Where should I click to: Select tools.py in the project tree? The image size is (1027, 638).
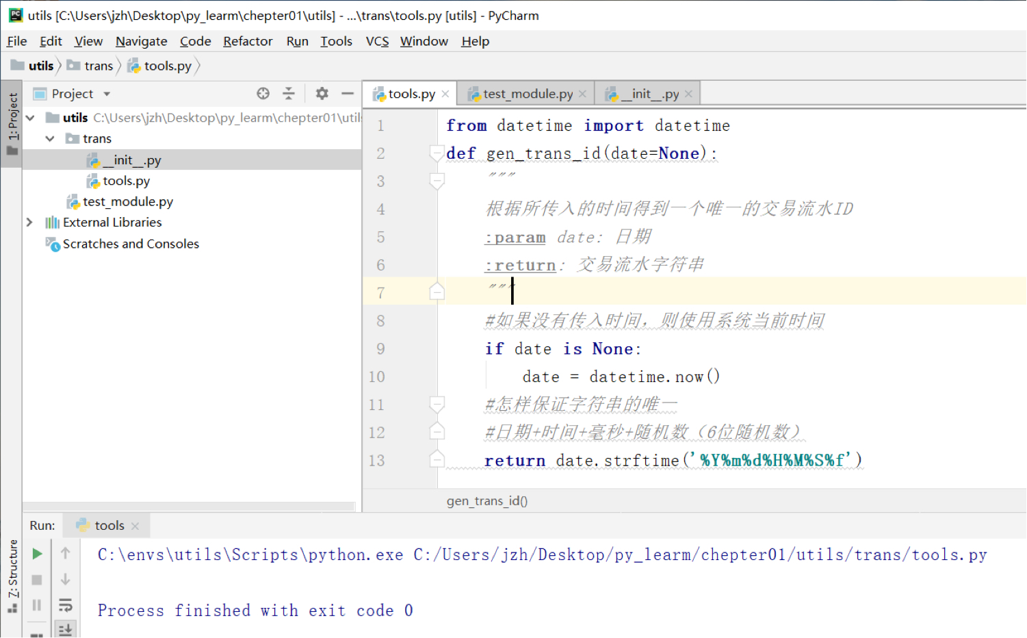click(192, 181)
